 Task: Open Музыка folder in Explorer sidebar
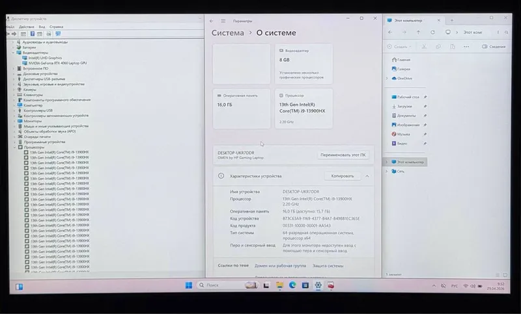click(401, 135)
